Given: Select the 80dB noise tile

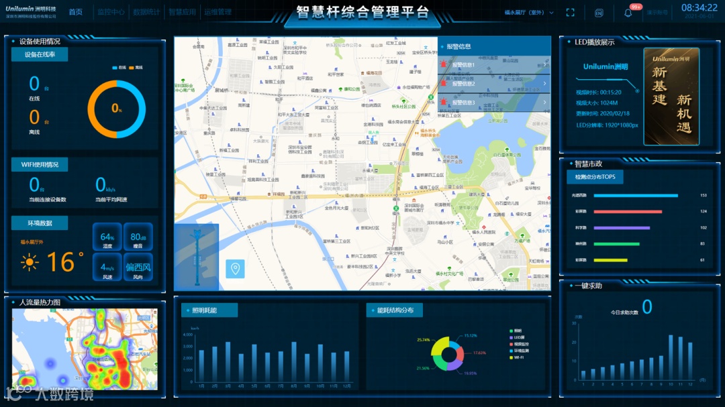Looking at the screenshot, I should (x=138, y=237).
